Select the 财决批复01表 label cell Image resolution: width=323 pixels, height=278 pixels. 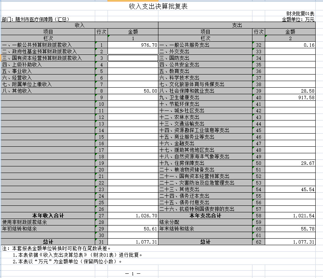click(290, 14)
